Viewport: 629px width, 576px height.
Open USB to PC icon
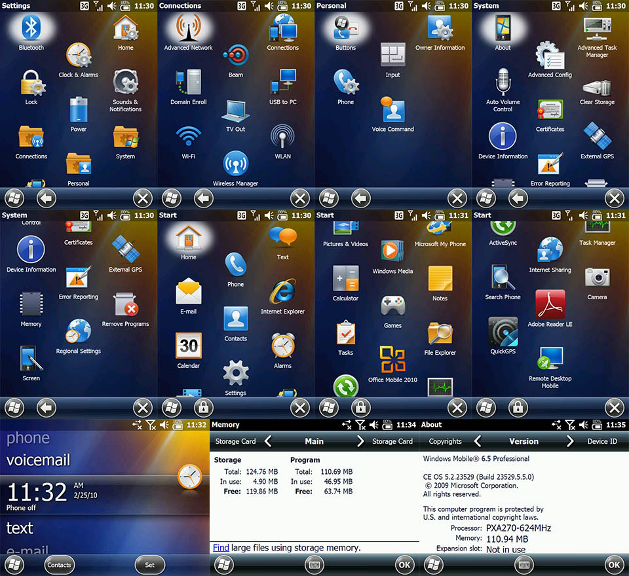click(x=283, y=82)
